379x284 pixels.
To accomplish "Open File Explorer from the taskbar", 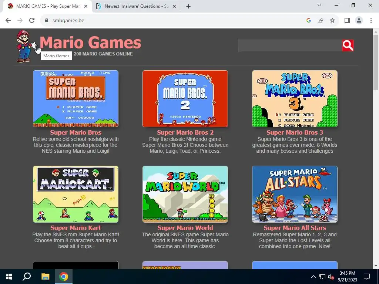I will click(45, 277).
